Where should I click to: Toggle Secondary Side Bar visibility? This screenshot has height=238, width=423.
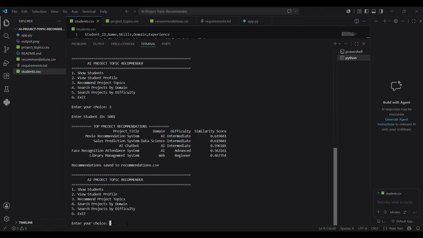pos(381,11)
